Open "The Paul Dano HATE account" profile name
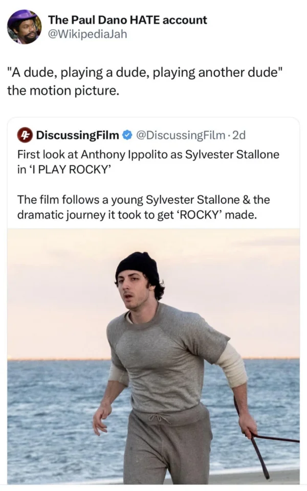The width and height of the screenshot is (307, 491). [x=127, y=20]
